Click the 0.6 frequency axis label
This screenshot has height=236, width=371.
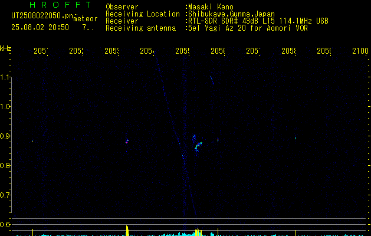5,224
